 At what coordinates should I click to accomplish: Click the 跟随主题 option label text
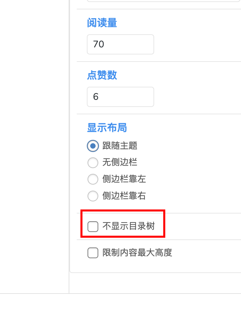click(120, 146)
